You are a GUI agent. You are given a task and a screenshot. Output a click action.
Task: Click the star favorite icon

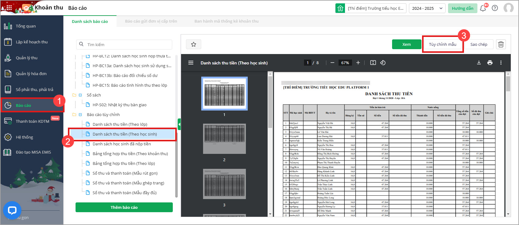(x=193, y=45)
